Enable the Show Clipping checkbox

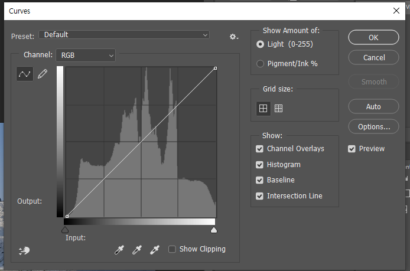pos(172,249)
